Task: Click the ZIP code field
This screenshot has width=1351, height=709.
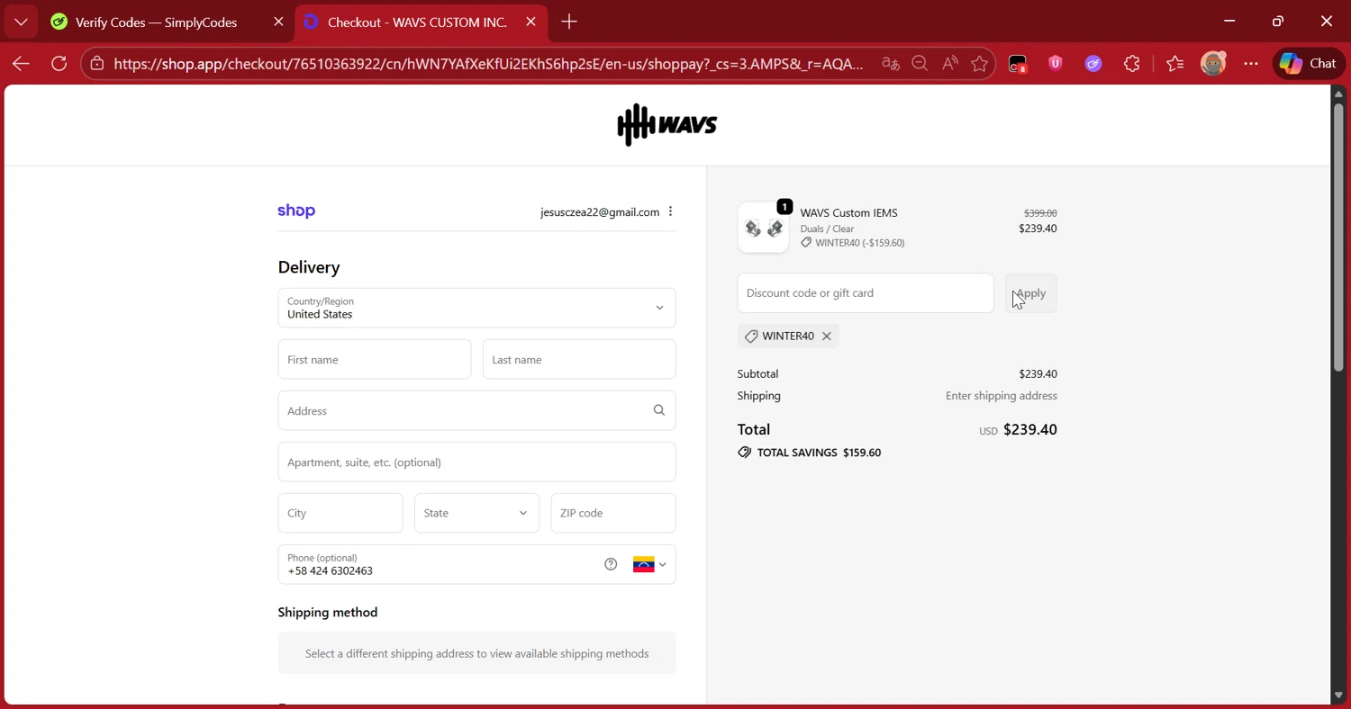Action: tap(613, 513)
